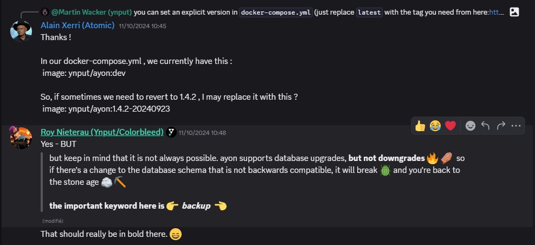Open the Alain Xerri (Atomic) username

coord(78,25)
